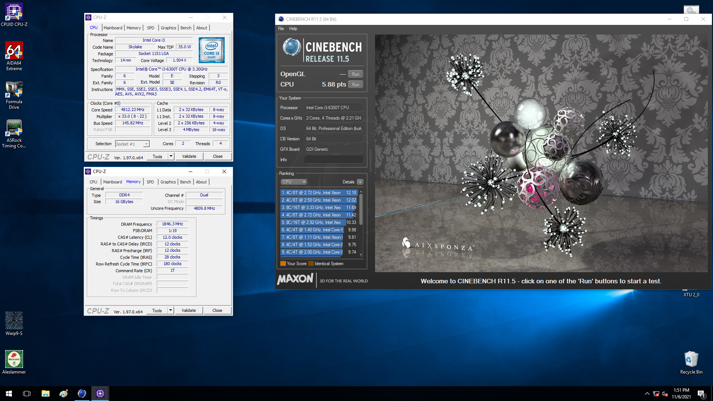
Task: Switch to CPU tab in bottom CPU-Z
Action: (93, 182)
